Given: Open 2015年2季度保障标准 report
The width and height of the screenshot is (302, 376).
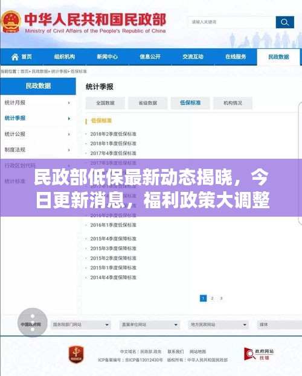Looking at the screenshot, I should pyautogui.click(x=114, y=258).
